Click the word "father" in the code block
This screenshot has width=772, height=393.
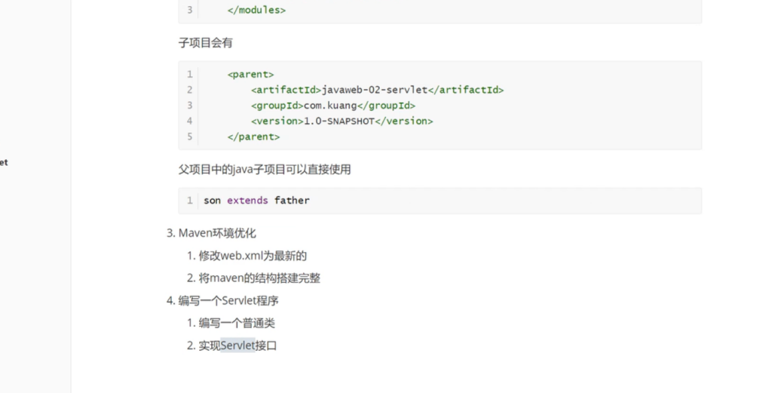tap(292, 201)
